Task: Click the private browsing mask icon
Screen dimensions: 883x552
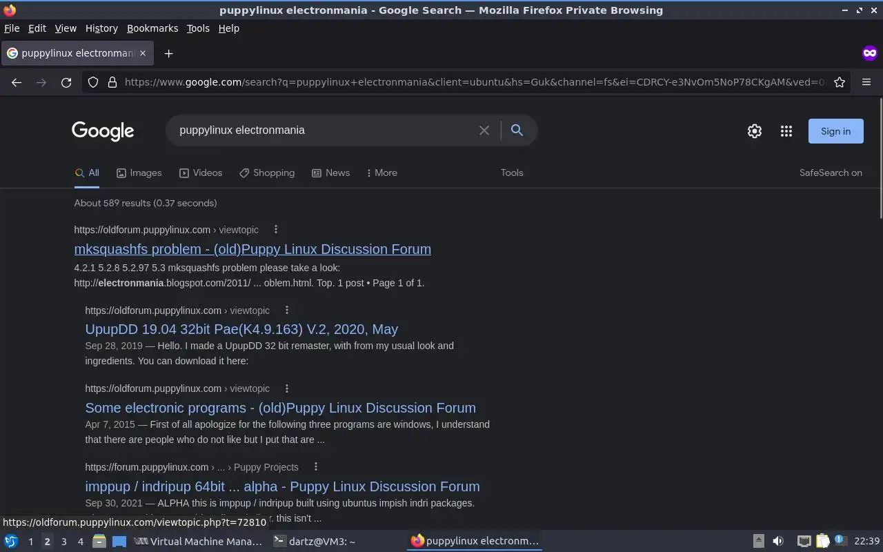Action: pos(869,53)
